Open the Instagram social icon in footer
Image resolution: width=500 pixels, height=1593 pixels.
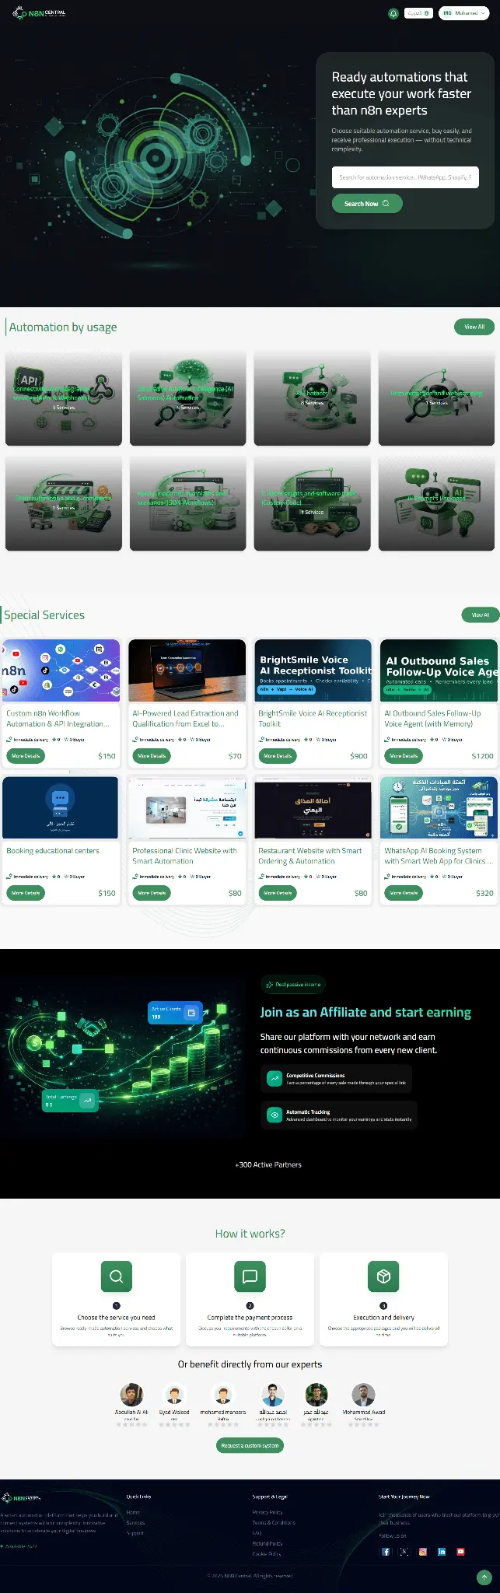(423, 1551)
